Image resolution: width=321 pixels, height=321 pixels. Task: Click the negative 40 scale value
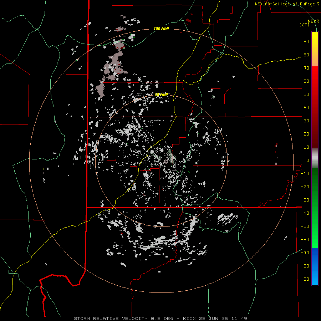click(305, 213)
